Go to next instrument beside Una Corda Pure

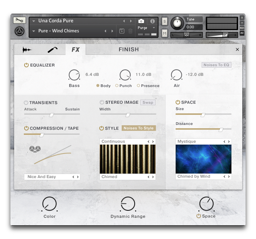point(131,21)
